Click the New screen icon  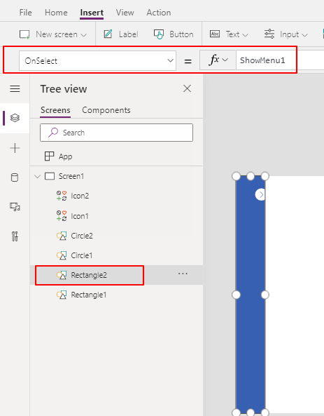click(x=24, y=34)
